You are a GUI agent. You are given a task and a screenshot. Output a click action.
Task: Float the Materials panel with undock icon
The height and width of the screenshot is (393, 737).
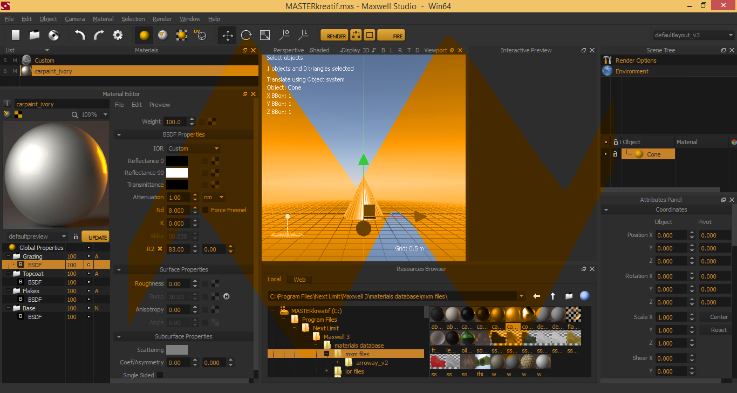coord(245,50)
